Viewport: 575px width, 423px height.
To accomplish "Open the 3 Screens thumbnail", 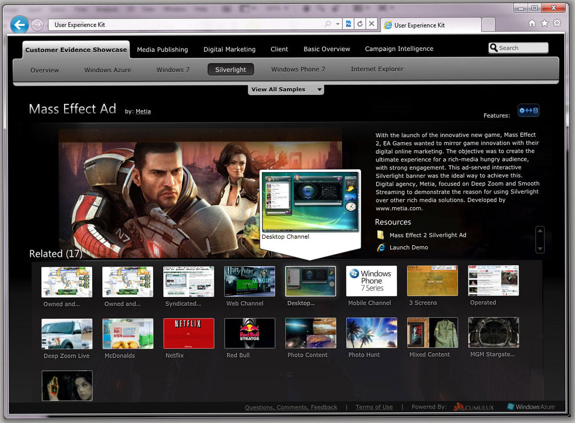I will click(432, 280).
